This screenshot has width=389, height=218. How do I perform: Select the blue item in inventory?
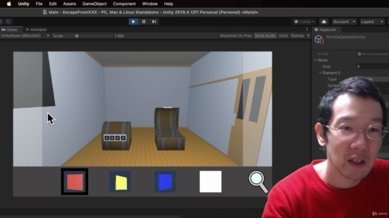click(165, 182)
